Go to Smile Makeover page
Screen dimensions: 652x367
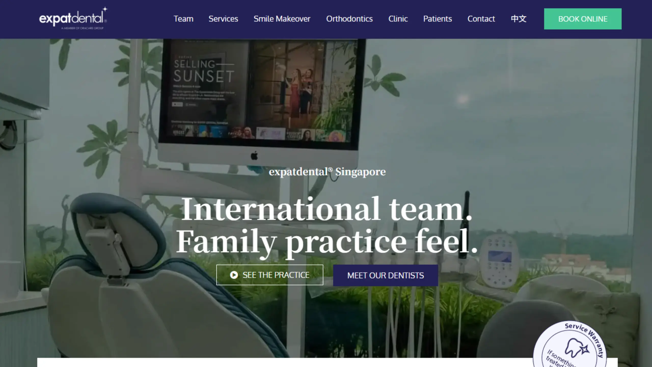coord(282,19)
